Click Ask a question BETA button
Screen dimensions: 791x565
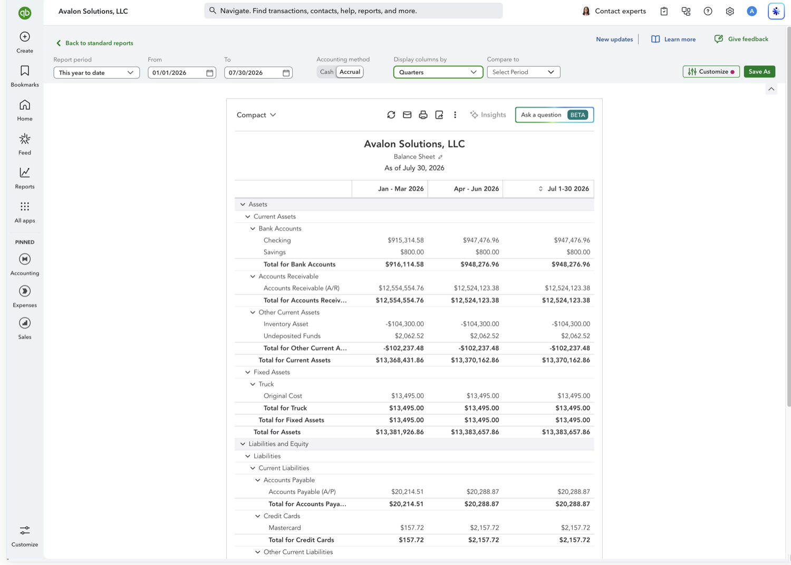(554, 115)
